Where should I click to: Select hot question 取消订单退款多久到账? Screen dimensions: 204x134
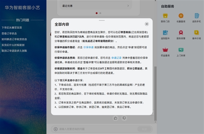click(14, 51)
